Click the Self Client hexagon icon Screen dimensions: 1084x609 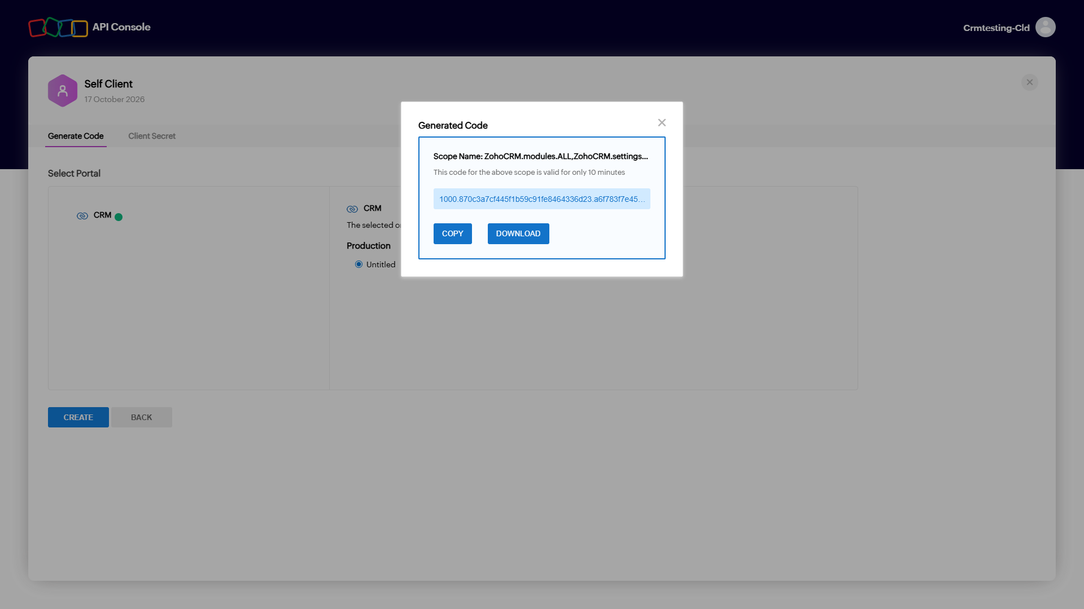pyautogui.click(x=63, y=91)
